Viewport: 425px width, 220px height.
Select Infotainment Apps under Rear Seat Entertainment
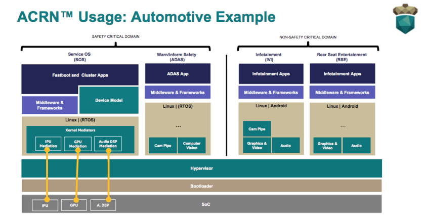[x=342, y=74]
